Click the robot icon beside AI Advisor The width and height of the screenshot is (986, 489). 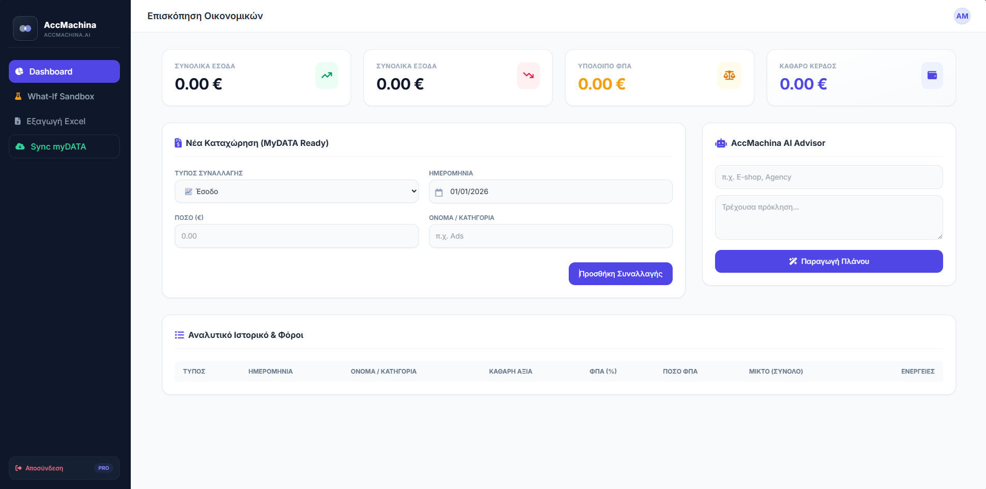721,143
